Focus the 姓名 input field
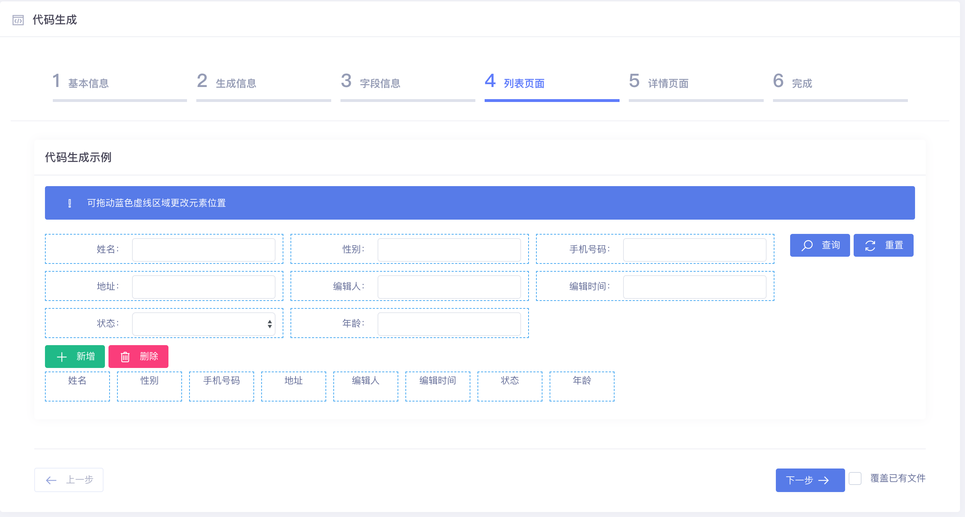The width and height of the screenshot is (965, 517). (x=203, y=250)
